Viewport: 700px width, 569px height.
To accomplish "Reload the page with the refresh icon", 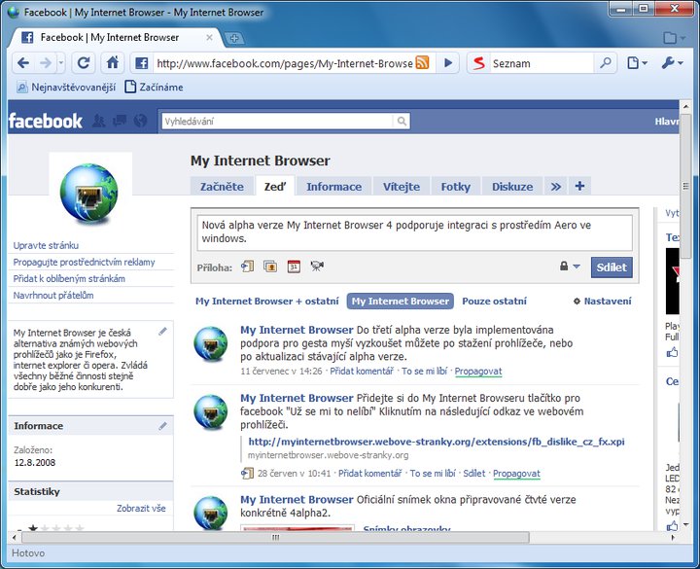I will pyautogui.click(x=84, y=63).
